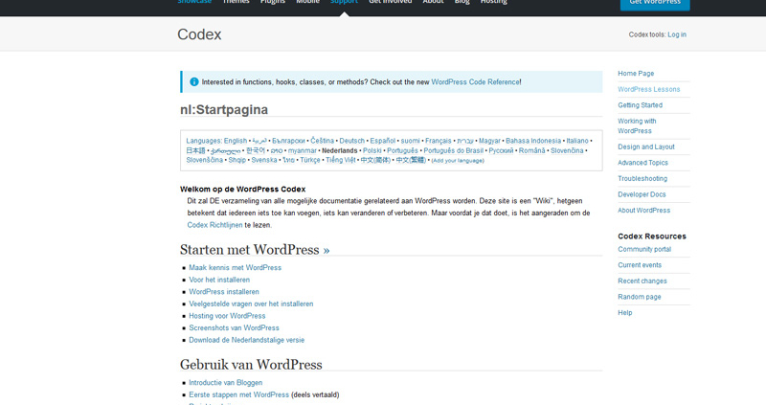Image resolution: width=766 pixels, height=405 pixels.
Task: Open the Support navigation tab
Action: pyautogui.click(x=344, y=2)
